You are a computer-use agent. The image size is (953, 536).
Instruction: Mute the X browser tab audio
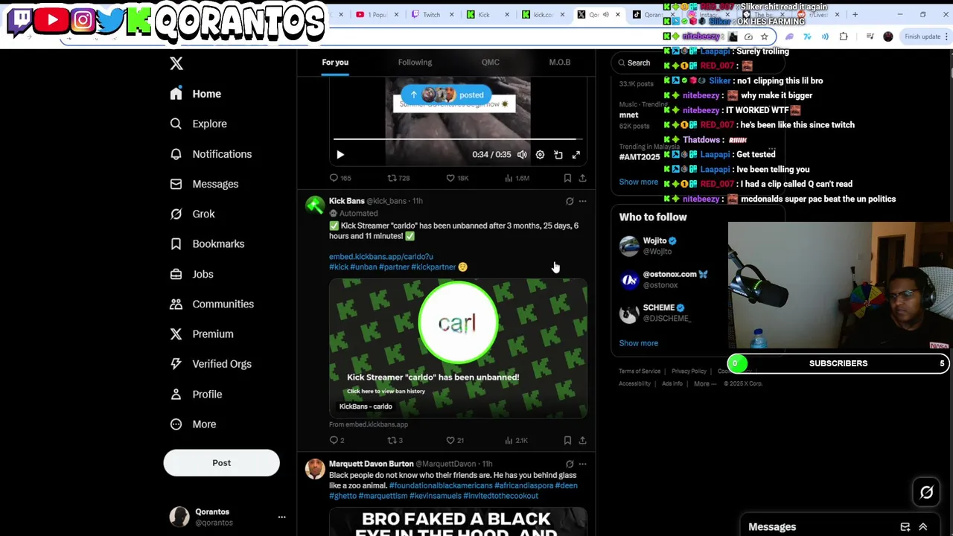605,14
